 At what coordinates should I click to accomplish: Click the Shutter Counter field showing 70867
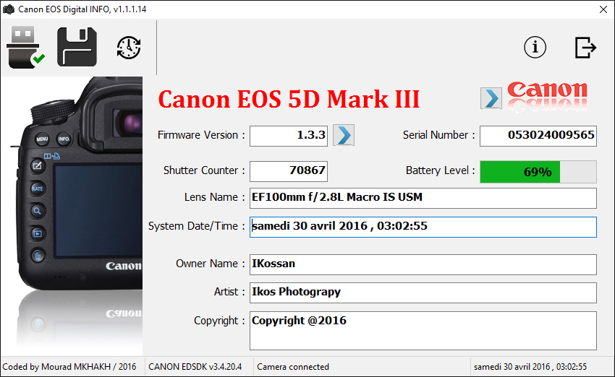pyautogui.click(x=289, y=171)
